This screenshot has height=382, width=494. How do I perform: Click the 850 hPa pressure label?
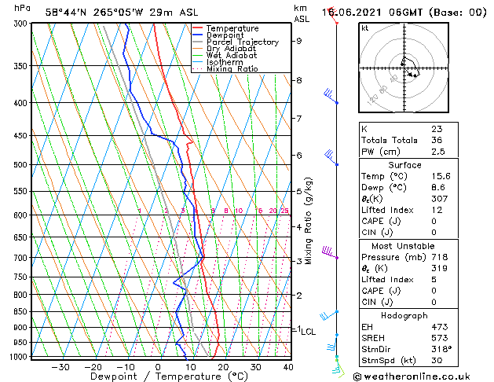22,311
